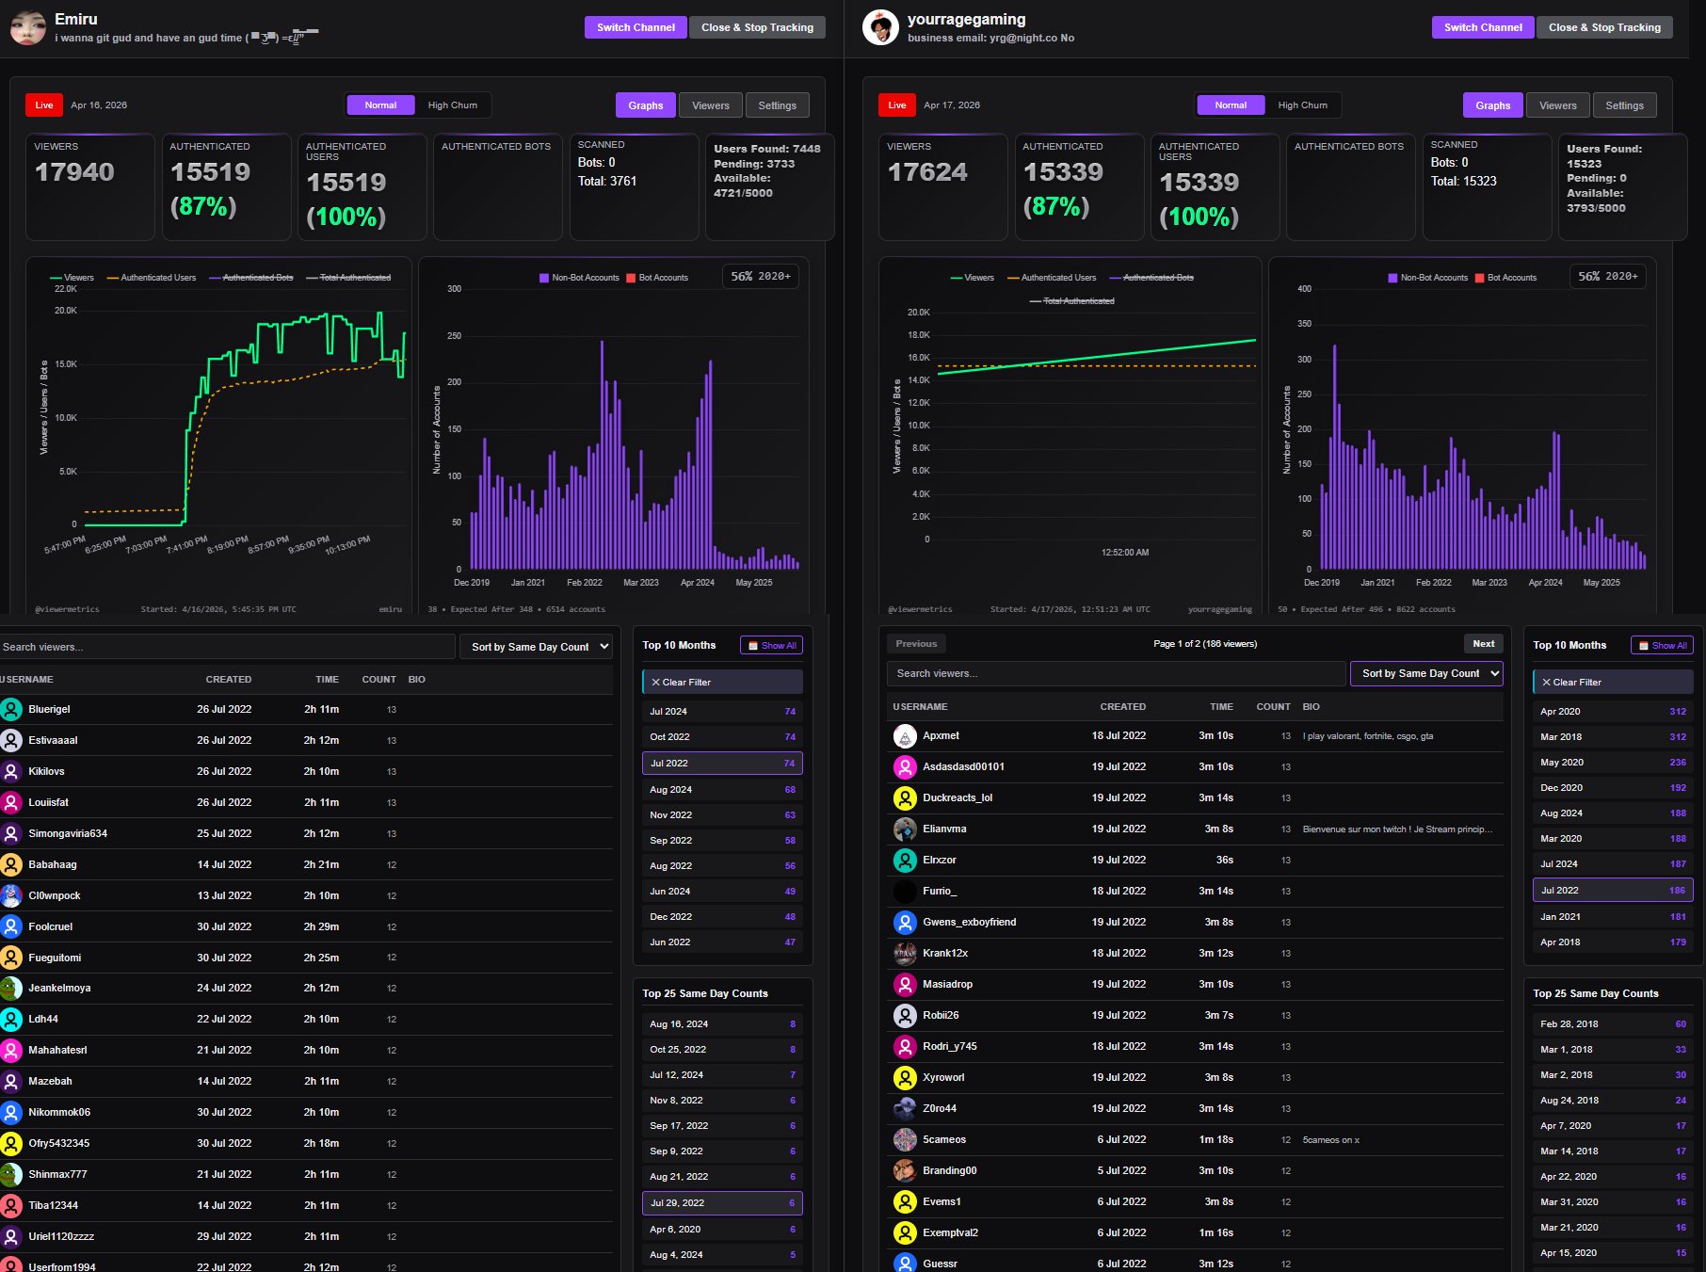Click Duckreacts_lol yellow avatar icon
Viewport: 1706px width, 1272px height.
coord(905,798)
